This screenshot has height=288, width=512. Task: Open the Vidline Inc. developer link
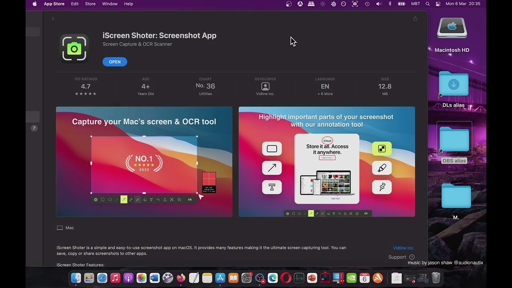pyautogui.click(x=404, y=248)
